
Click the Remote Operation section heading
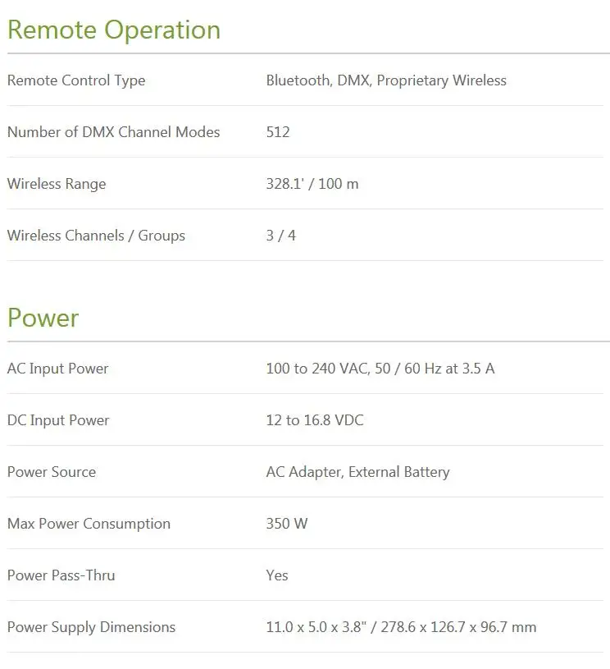point(114,30)
